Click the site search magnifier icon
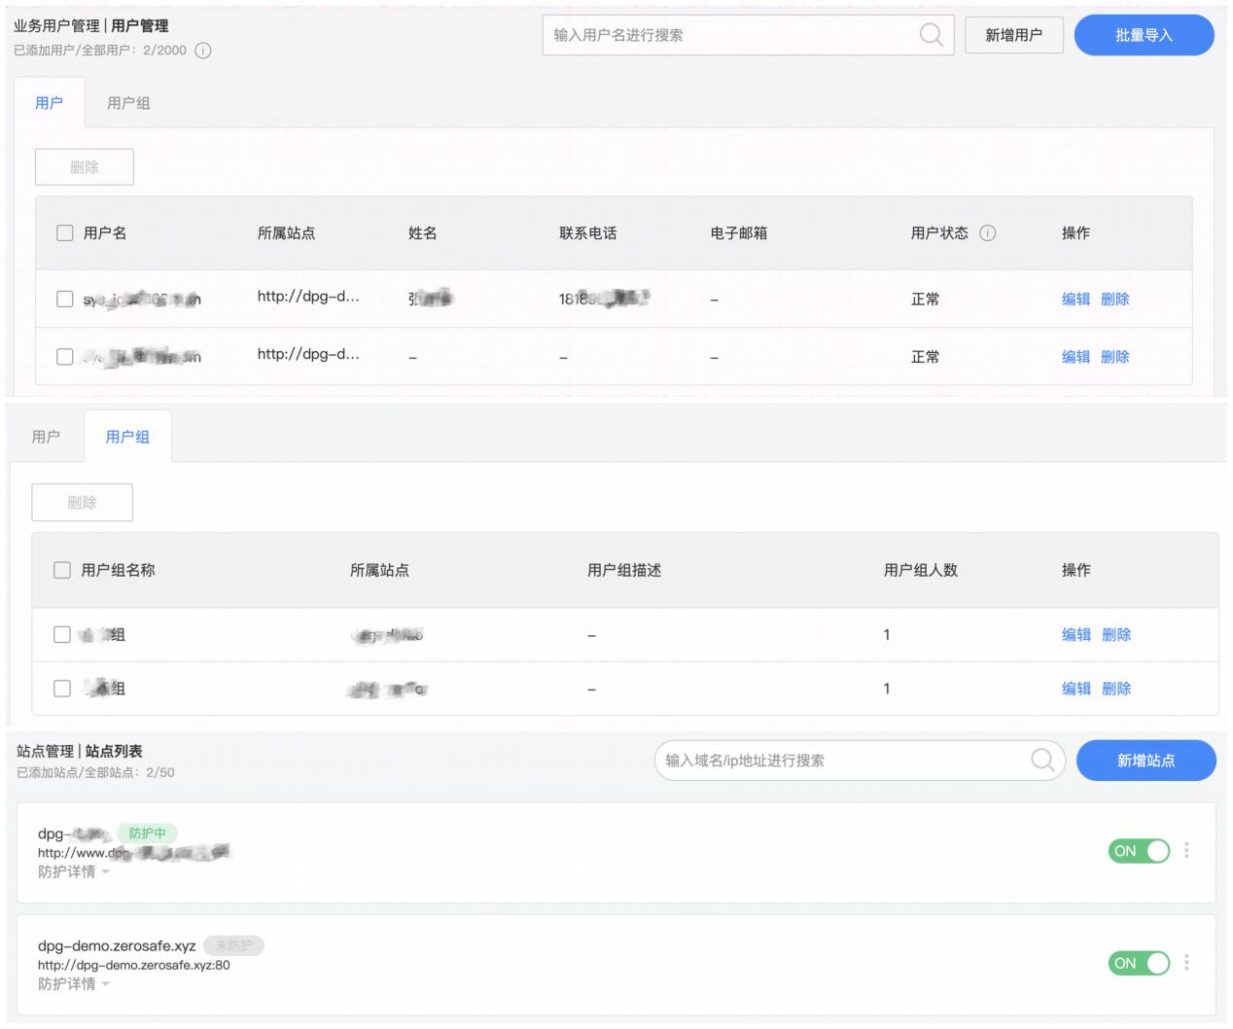The width and height of the screenshot is (1233, 1029). click(x=1042, y=760)
